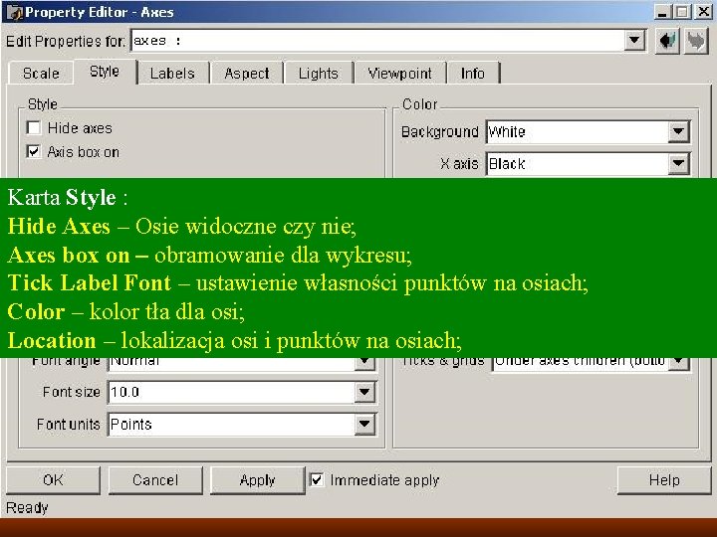Click the forward arrow navigation icon
717x537 pixels.
click(x=696, y=41)
